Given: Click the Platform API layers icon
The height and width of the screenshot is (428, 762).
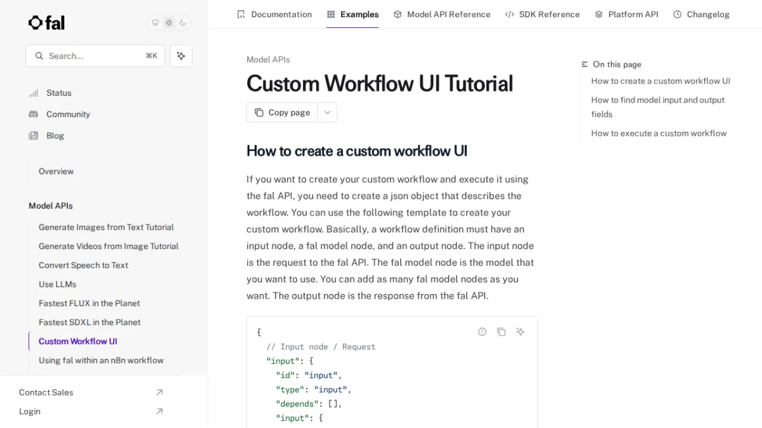Looking at the screenshot, I should point(599,14).
